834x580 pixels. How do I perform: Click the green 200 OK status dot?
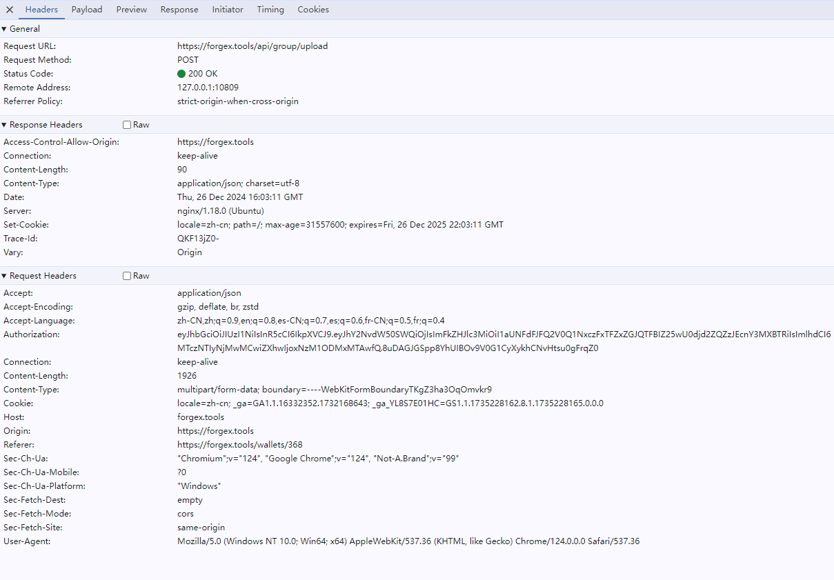pyautogui.click(x=181, y=74)
